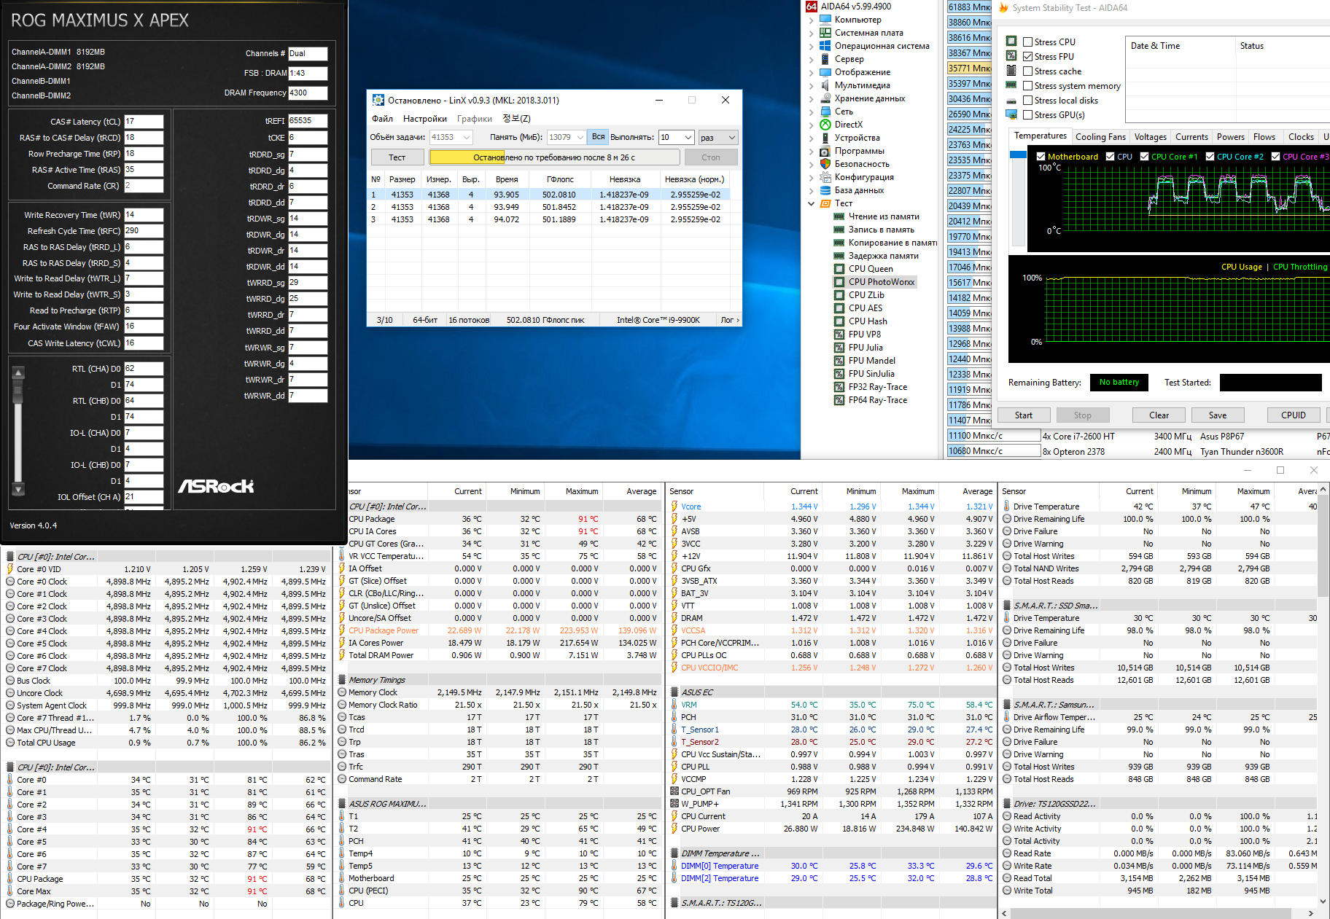The height and width of the screenshot is (919, 1330).
Task: Click the FPU Mandel benchmark icon
Action: [839, 361]
